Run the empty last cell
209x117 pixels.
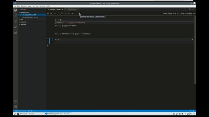(x=56, y=39)
